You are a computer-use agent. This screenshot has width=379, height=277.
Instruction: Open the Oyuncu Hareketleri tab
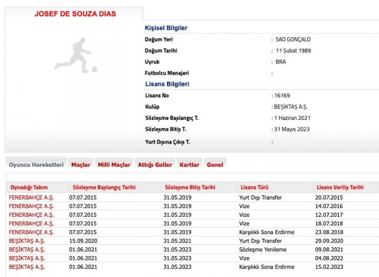pos(36,165)
